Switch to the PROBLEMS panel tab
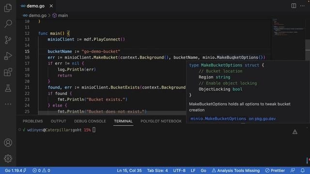Image resolution: width=310 pixels, height=174 pixels. (32, 121)
